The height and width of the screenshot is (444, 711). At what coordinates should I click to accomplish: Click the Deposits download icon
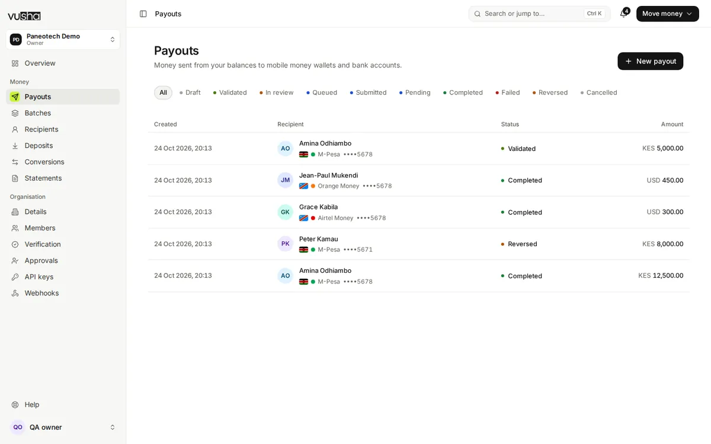pos(15,146)
